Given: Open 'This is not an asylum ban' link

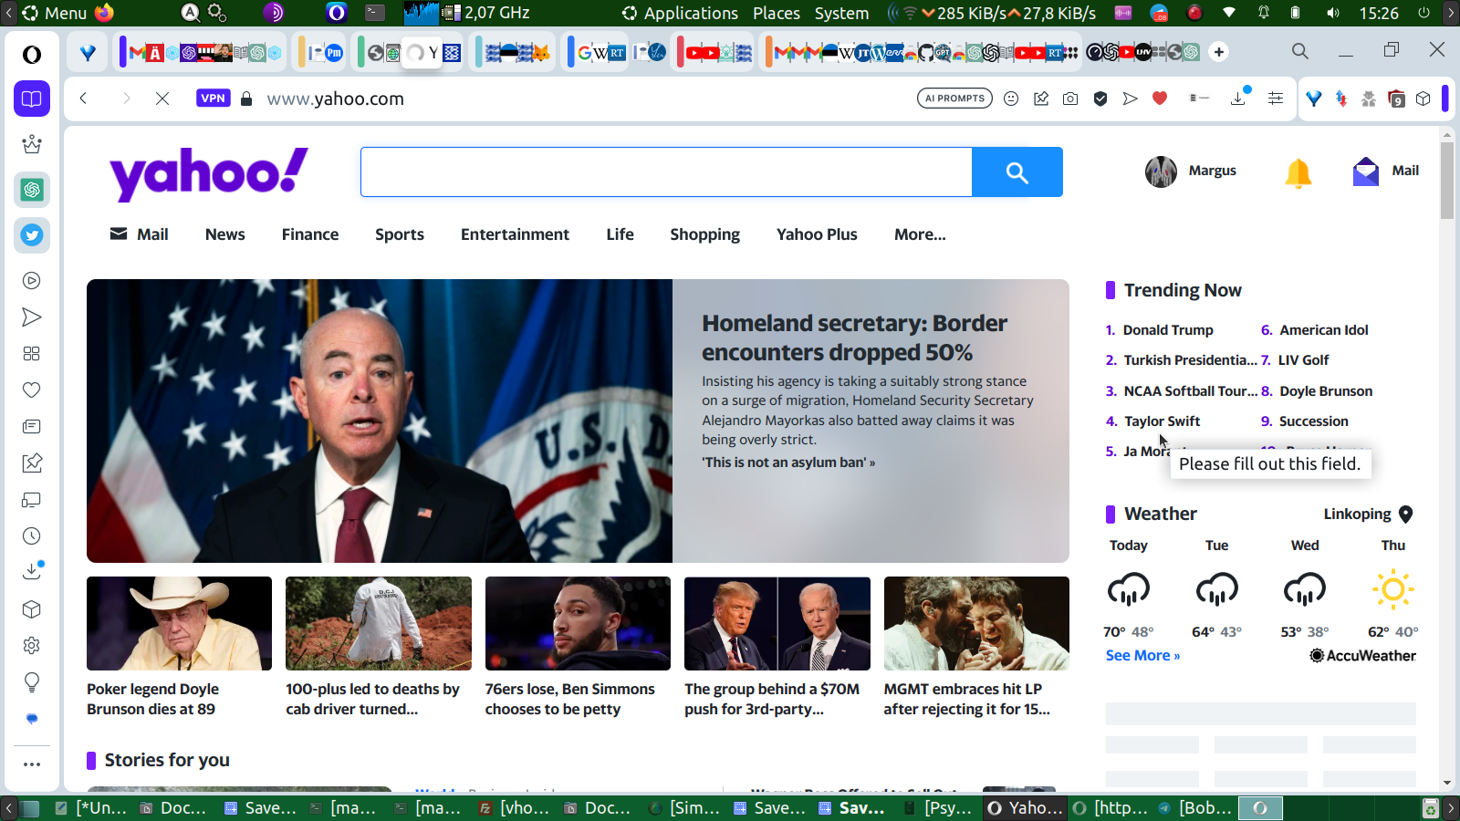Looking at the screenshot, I should (788, 462).
